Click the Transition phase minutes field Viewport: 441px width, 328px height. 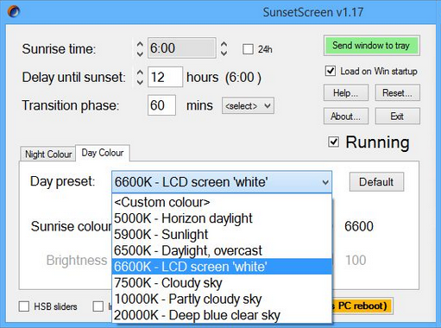[161, 105]
